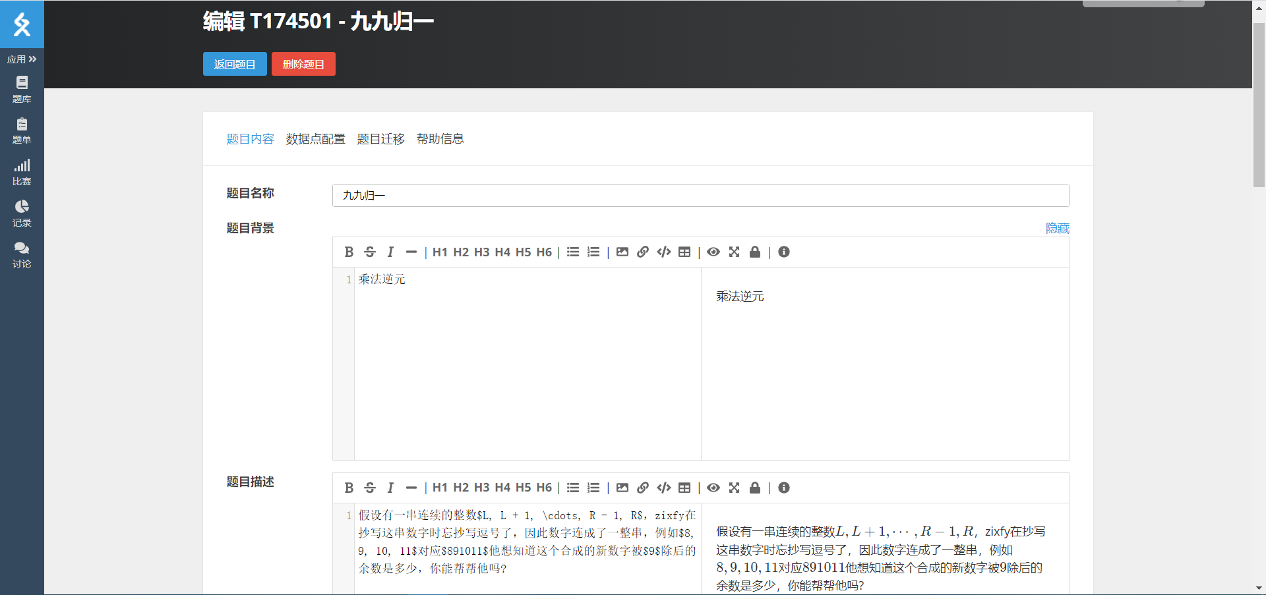Click the 隐藏 link for 题目背景
Screen dimensions: 1266x595
(1057, 228)
